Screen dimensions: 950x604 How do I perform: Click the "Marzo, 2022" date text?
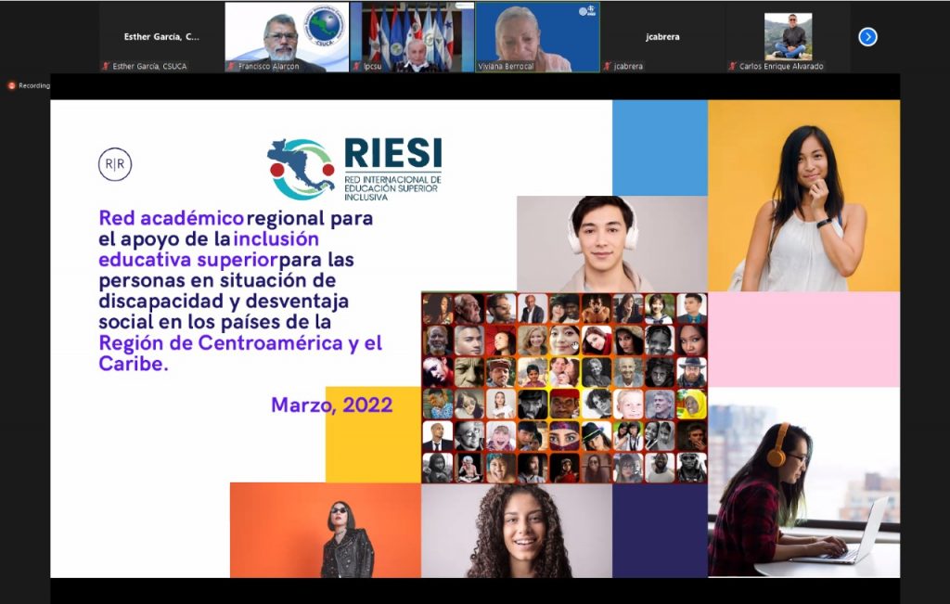(x=331, y=405)
